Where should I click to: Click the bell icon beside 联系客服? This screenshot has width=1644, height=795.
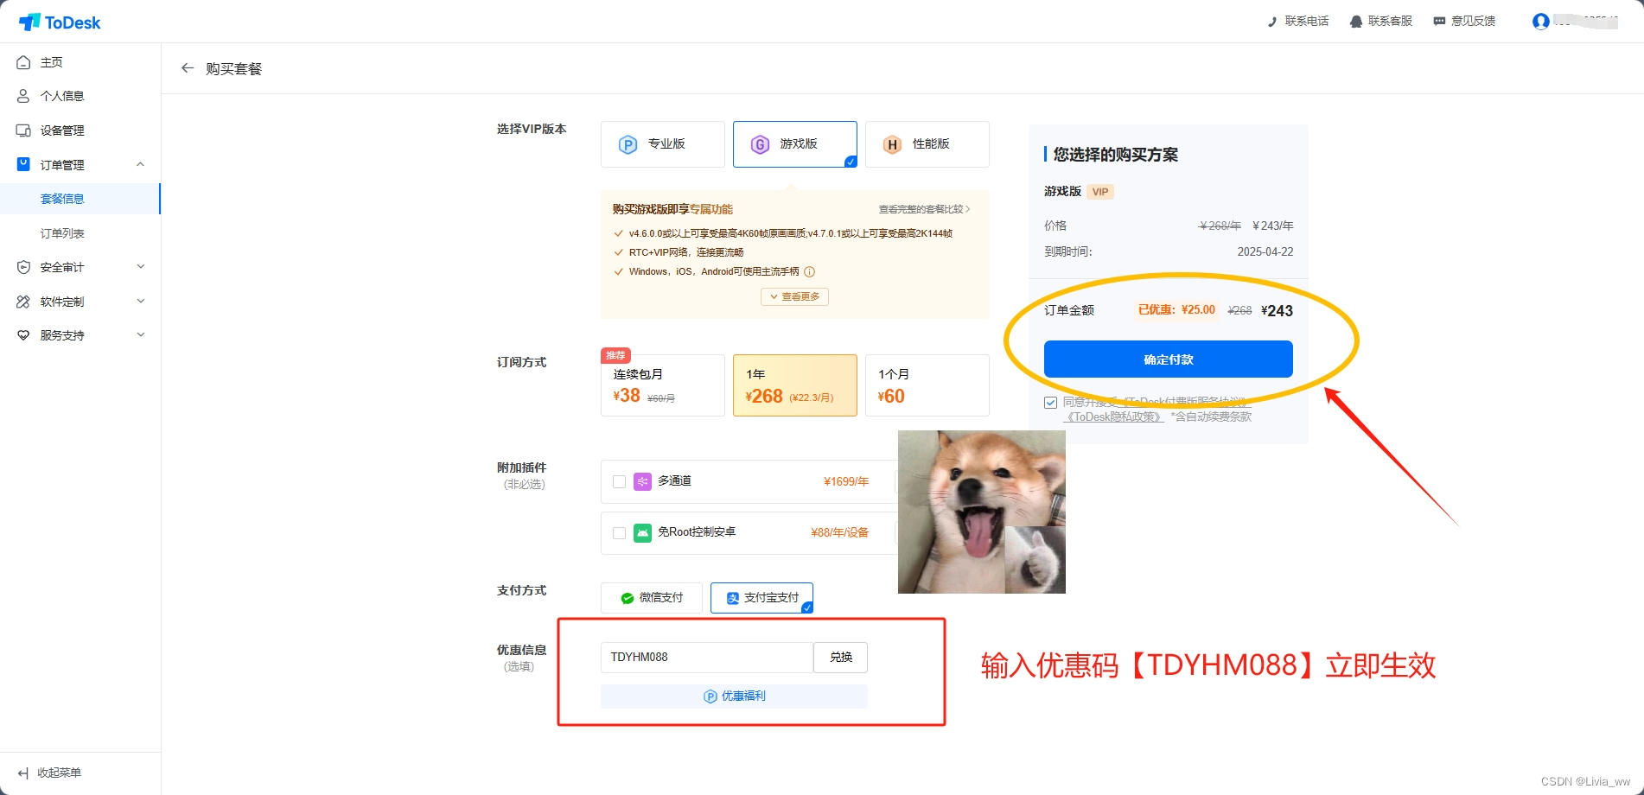[x=1356, y=22]
